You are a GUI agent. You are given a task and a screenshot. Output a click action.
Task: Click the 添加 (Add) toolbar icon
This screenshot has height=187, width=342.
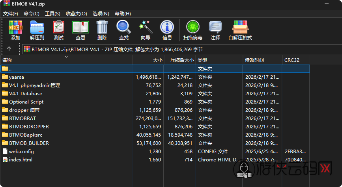tap(15, 30)
